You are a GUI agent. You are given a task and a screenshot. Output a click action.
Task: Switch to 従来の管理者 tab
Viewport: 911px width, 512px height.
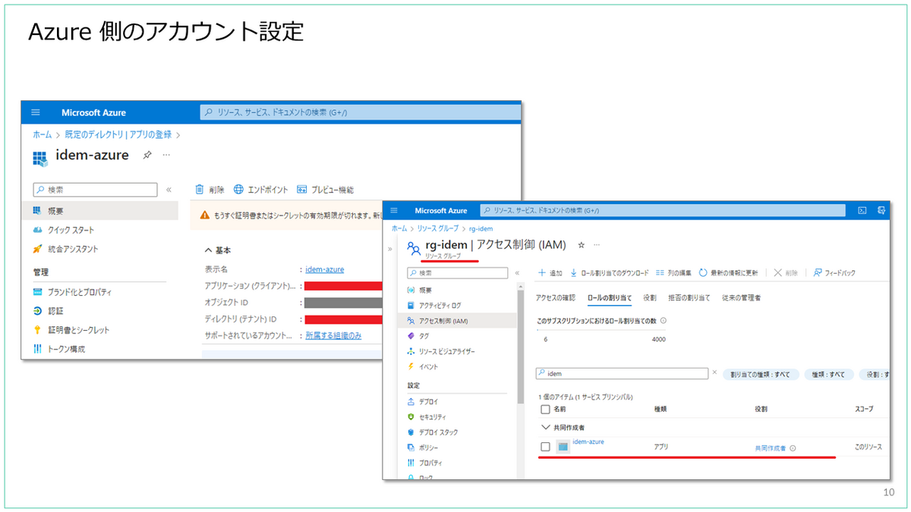tap(742, 297)
